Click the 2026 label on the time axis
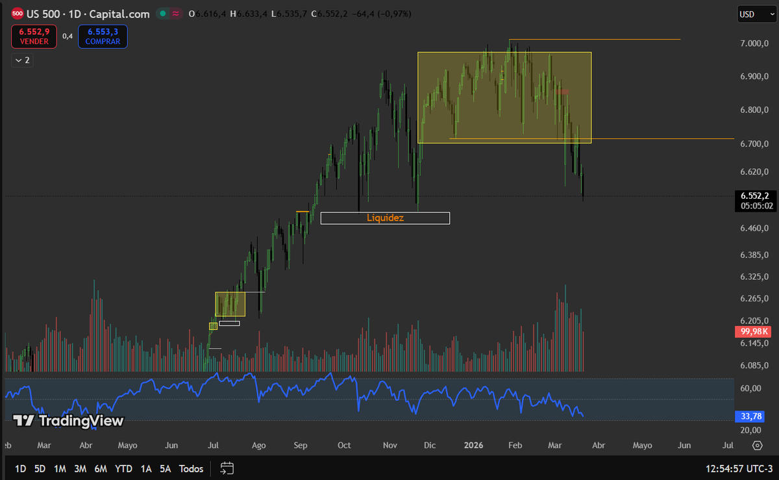 coord(474,446)
